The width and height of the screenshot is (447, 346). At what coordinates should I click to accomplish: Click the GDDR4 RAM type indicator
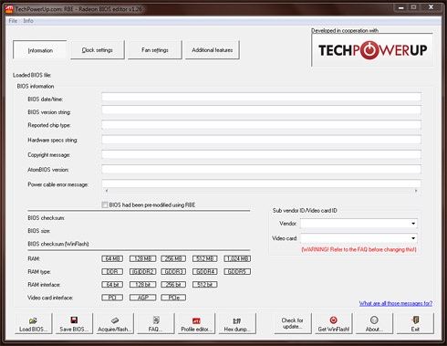(x=205, y=271)
